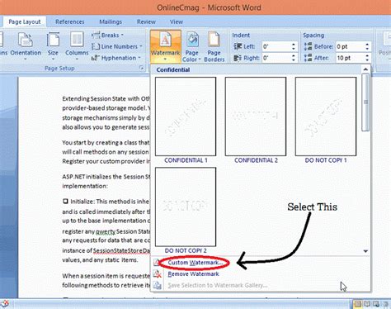Screen dimensions: 391x309
Task: Click the watermark gallery scroll down arrow
Action: pyautogui.click(x=365, y=251)
